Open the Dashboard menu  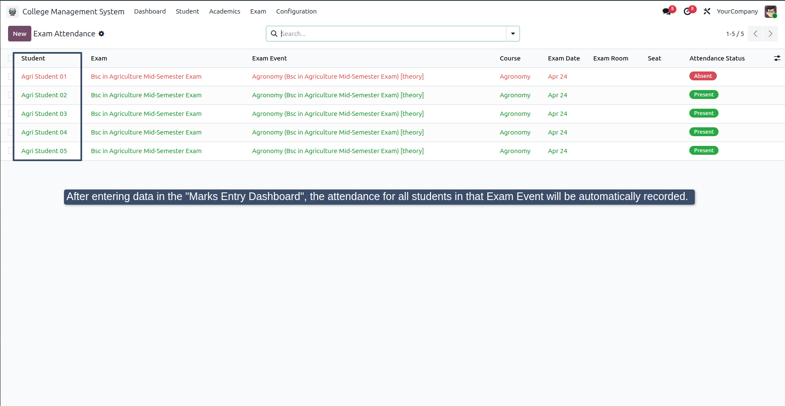tap(150, 11)
